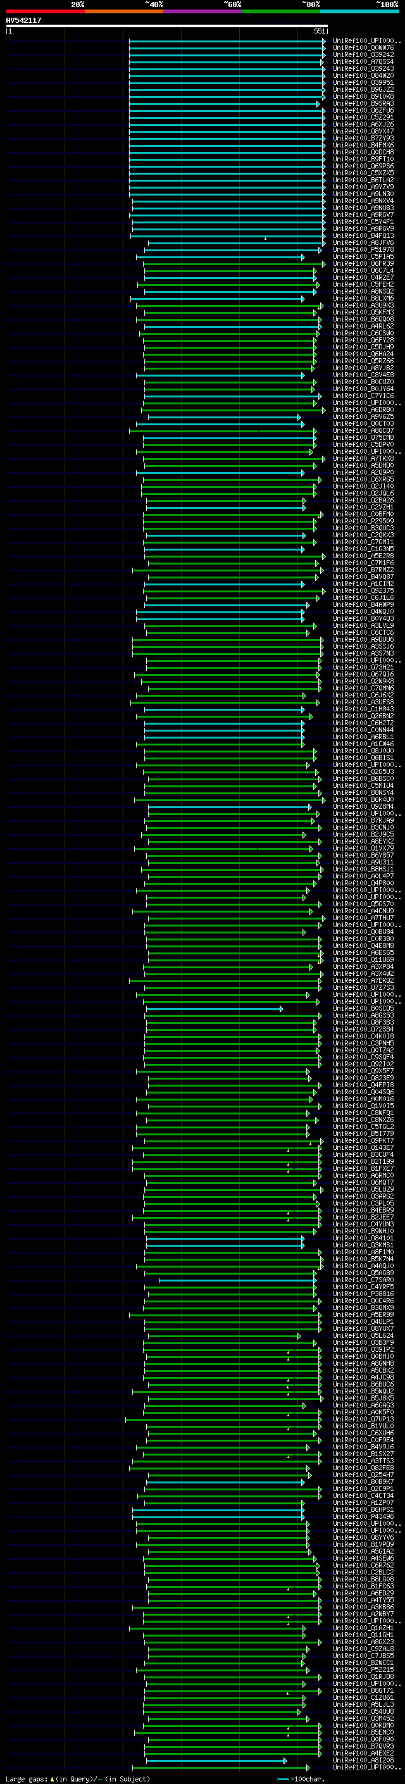Viewport: 405px width, 1784px height.
Task: Select the UniRef100_A3U9X3 label
Action: pos(363,306)
